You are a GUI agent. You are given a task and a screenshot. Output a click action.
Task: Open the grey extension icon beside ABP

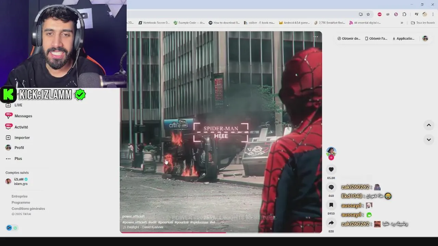pyautogui.click(x=388, y=14)
